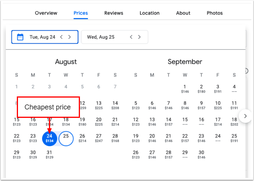Advance check-in date to next day
The height and width of the screenshot is (181, 254).
69,37
